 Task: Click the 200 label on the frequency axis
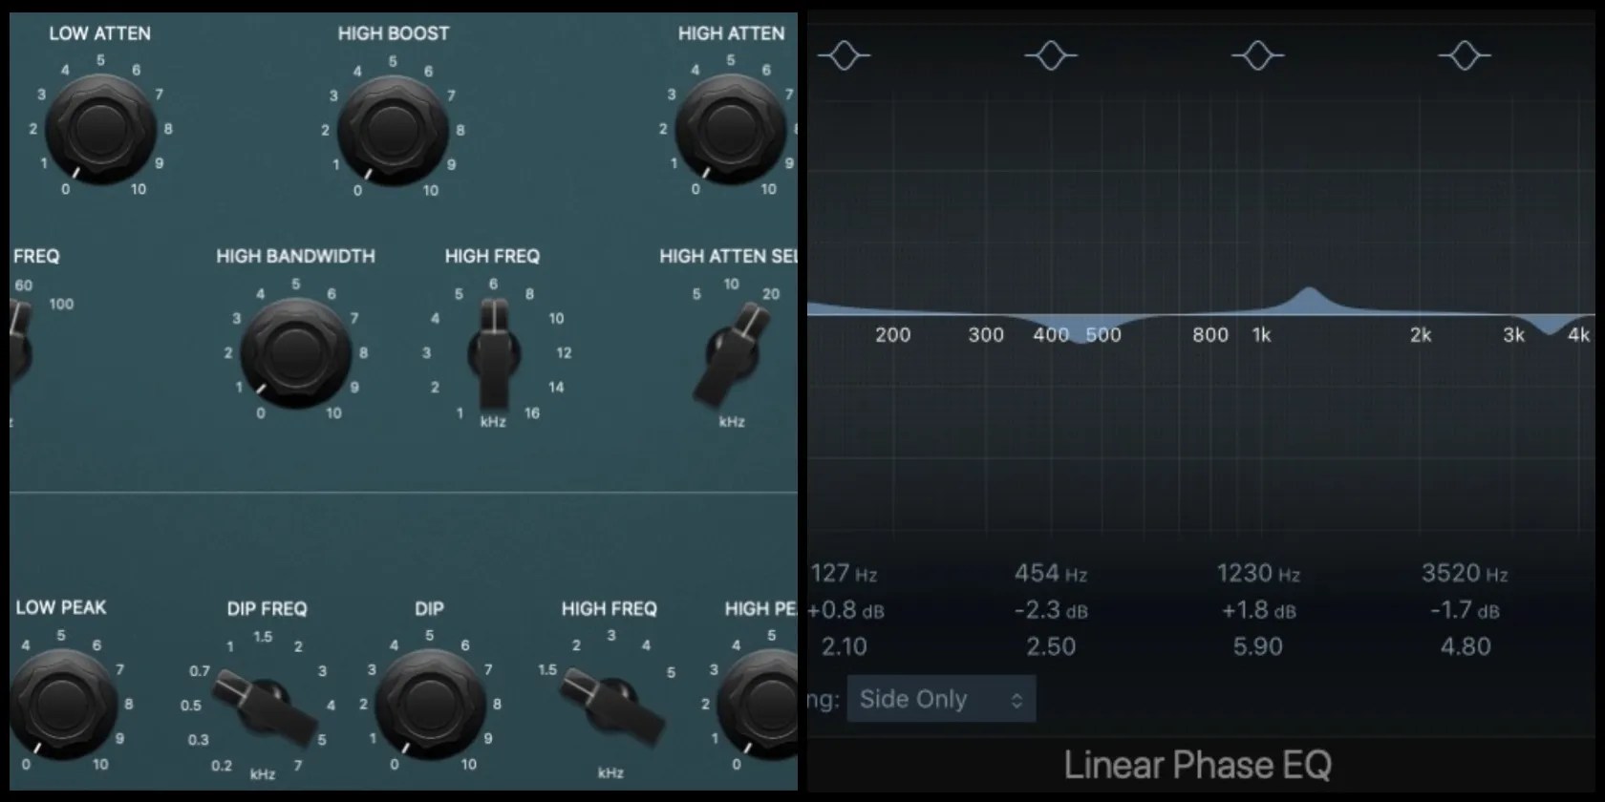893,335
